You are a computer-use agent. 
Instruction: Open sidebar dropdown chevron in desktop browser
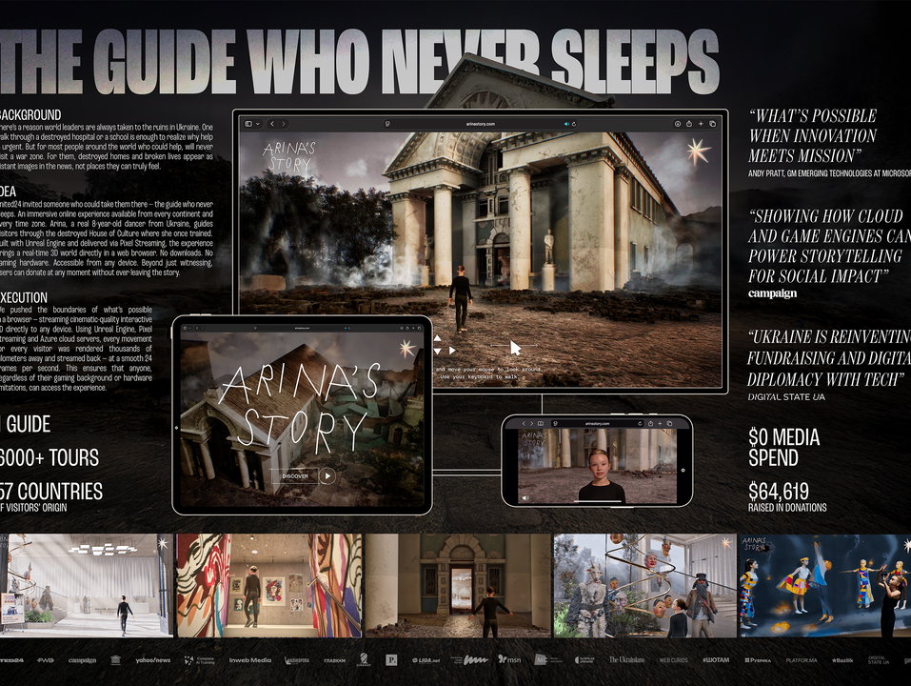coord(257,124)
